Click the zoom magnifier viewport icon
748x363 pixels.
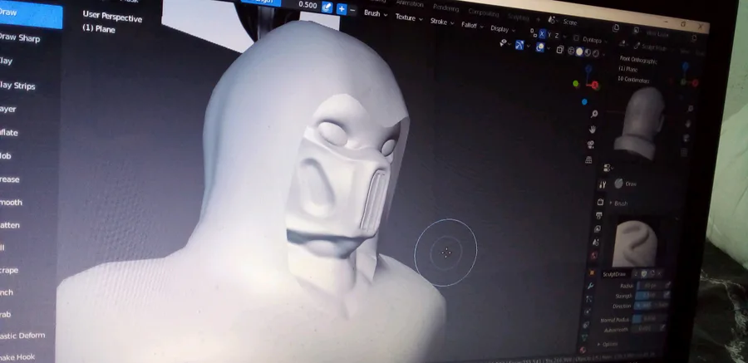tap(594, 114)
